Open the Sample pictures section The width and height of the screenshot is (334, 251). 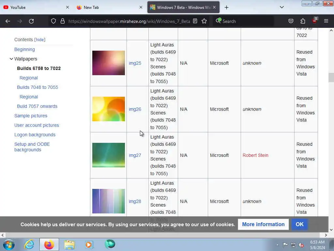pos(31,116)
